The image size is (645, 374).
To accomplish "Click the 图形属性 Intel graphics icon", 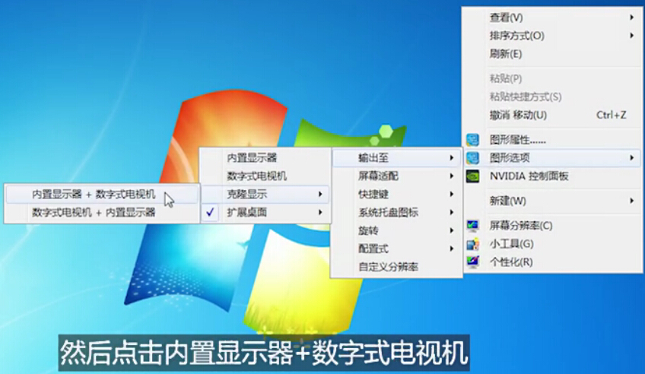I will click(x=473, y=140).
